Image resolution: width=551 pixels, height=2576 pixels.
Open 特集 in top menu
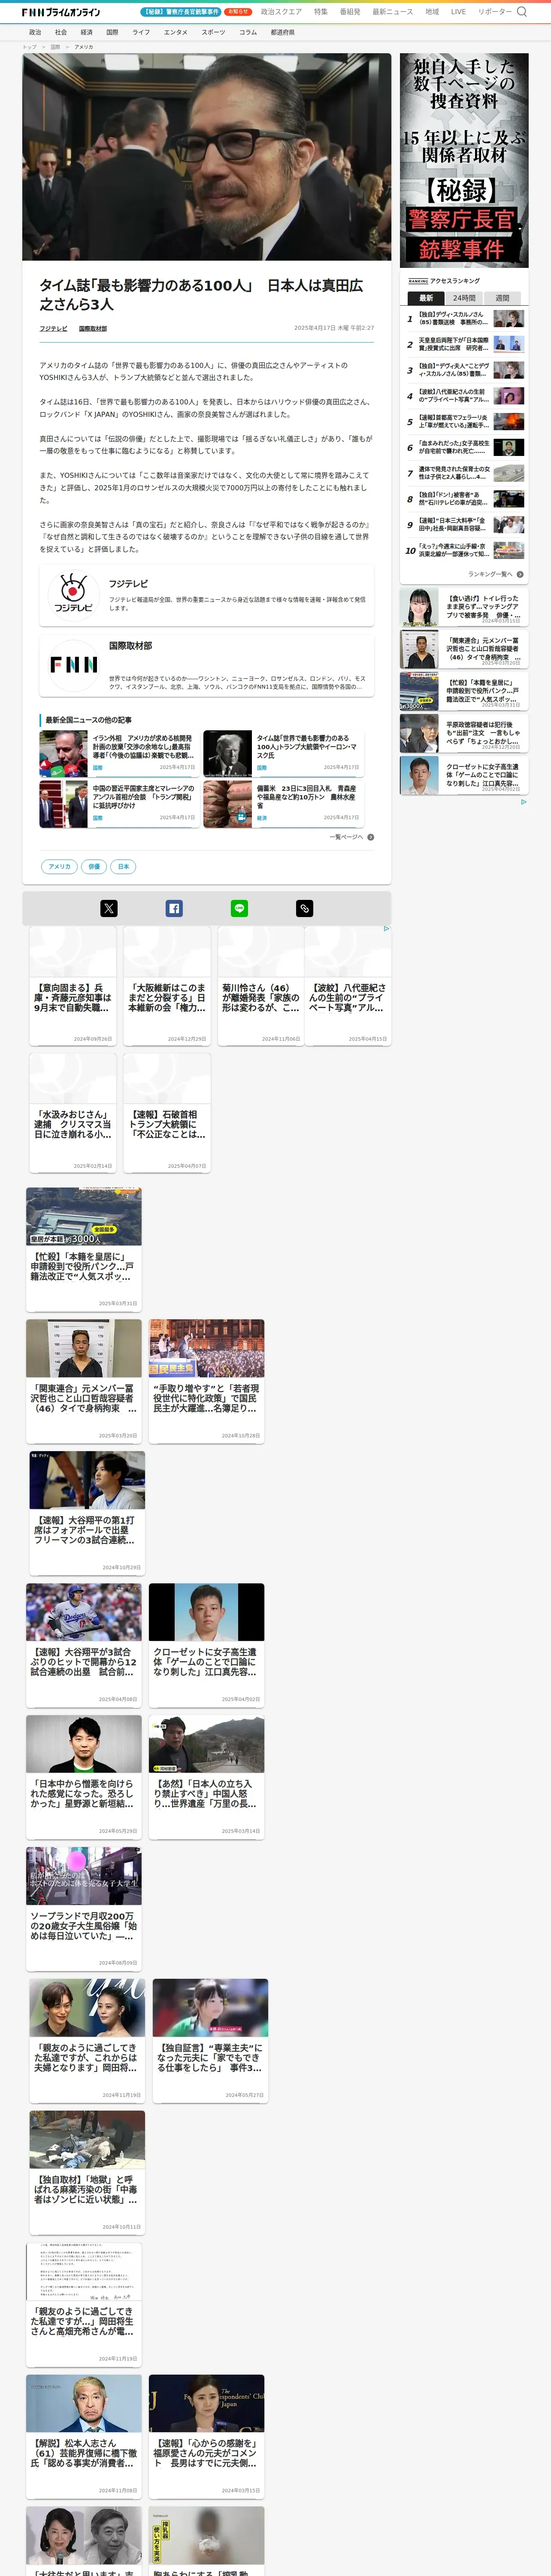click(321, 12)
